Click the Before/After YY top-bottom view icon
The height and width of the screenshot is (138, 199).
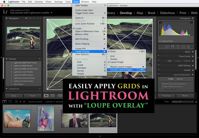coord(60,96)
